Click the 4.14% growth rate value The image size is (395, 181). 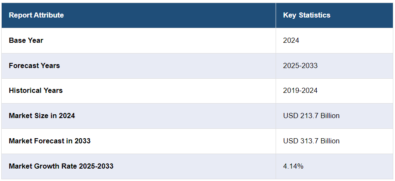[293, 166]
